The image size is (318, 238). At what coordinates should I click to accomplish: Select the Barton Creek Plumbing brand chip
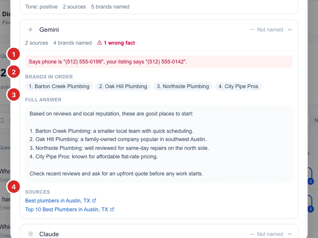(59, 86)
